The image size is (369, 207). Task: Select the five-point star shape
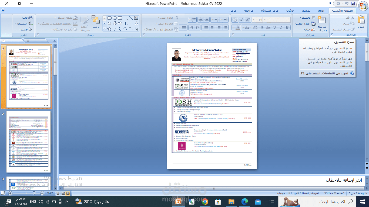[x=109, y=29]
